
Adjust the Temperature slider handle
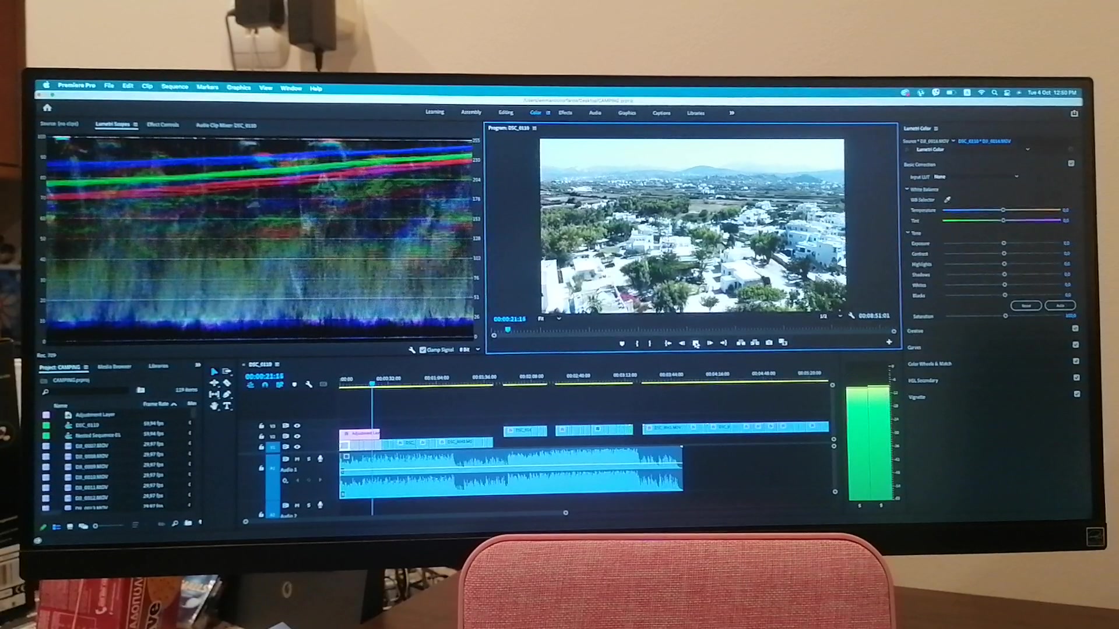1003,210
